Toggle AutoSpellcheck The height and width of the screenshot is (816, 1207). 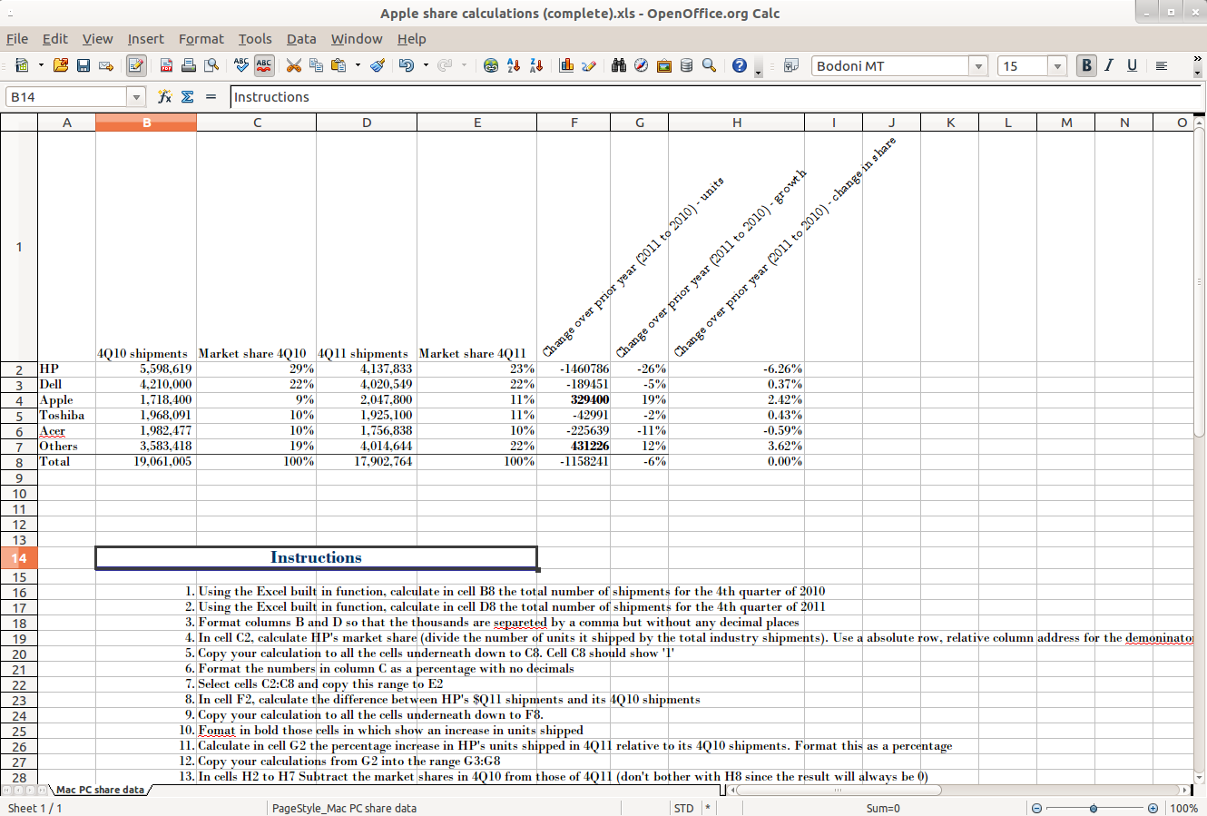[x=264, y=65]
